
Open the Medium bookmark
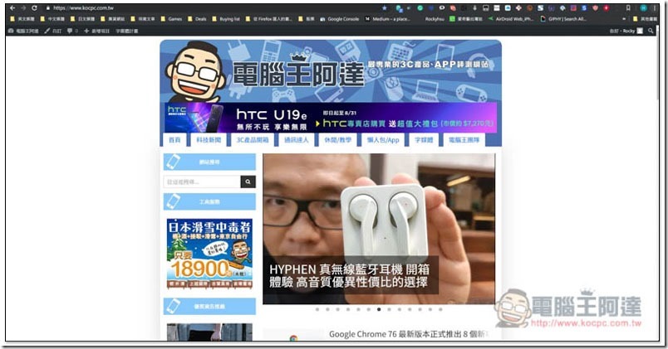click(x=387, y=19)
